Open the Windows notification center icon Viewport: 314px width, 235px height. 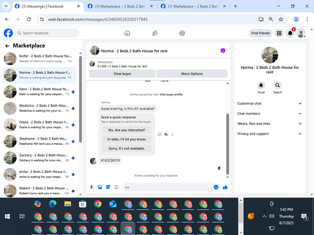point(304,217)
